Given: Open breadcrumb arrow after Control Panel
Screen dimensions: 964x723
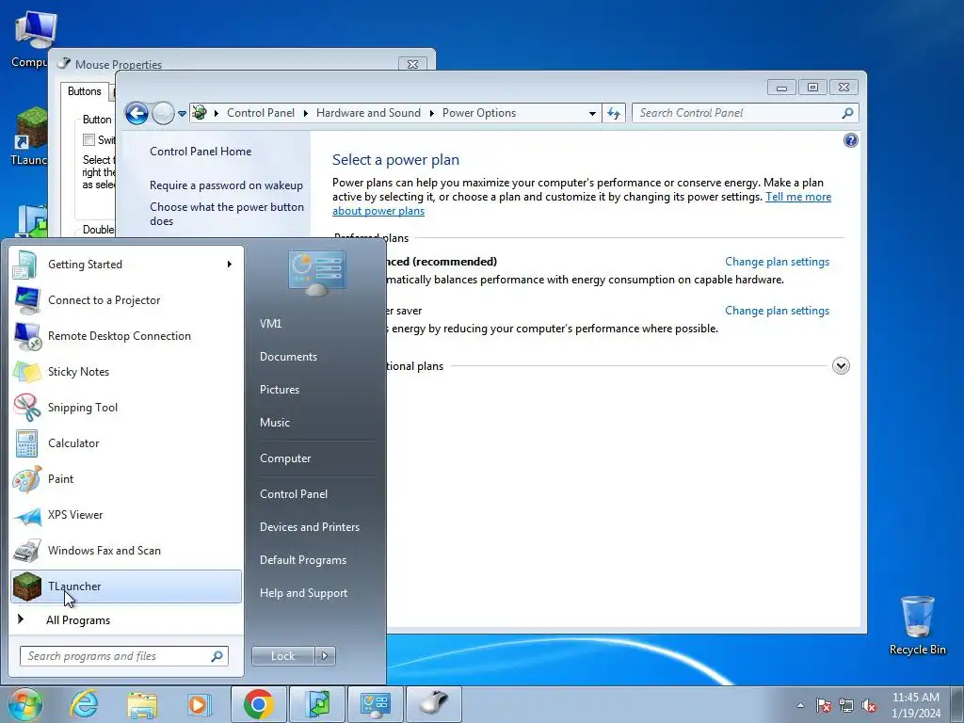Looking at the screenshot, I should [306, 113].
